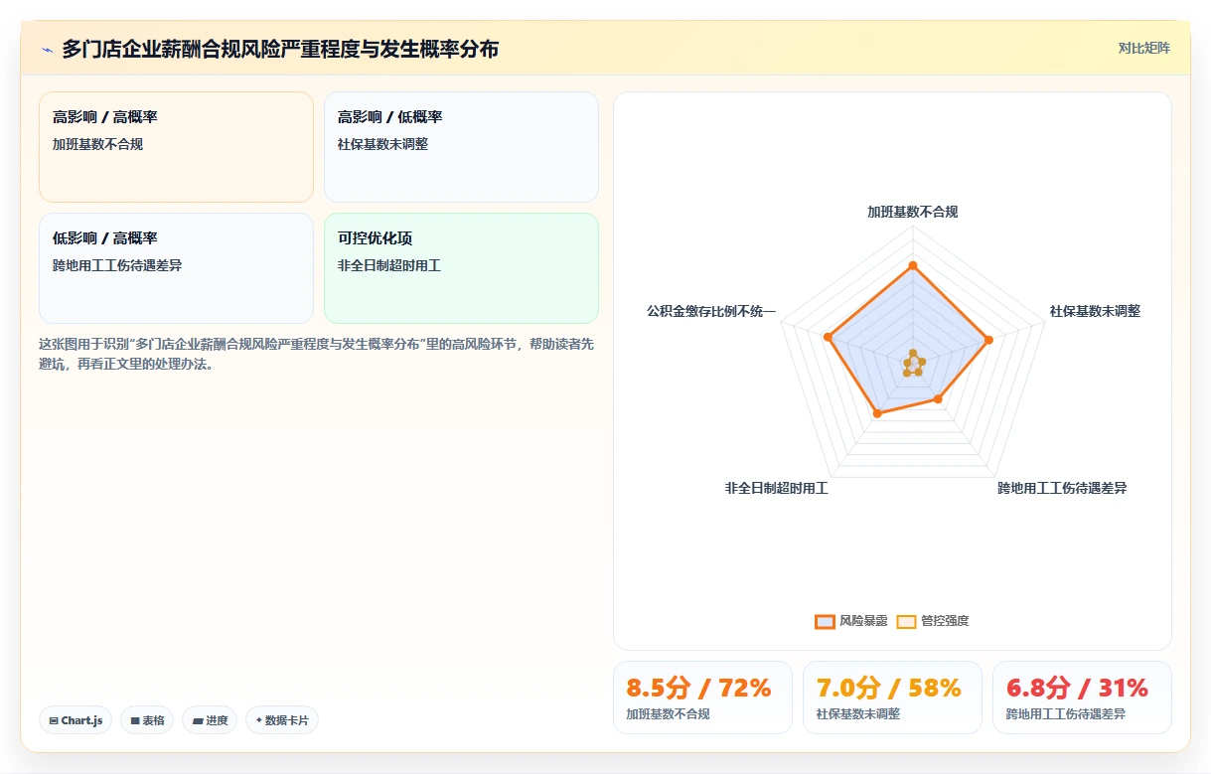Click orange data point on 社保基数未调整 axis

point(987,341)
